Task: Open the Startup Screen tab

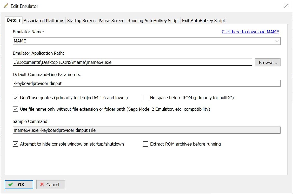Action: [x=81, y=21]
